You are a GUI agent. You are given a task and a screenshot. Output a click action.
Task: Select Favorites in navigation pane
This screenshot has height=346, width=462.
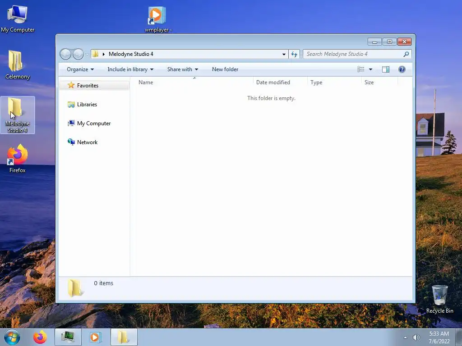94,85
